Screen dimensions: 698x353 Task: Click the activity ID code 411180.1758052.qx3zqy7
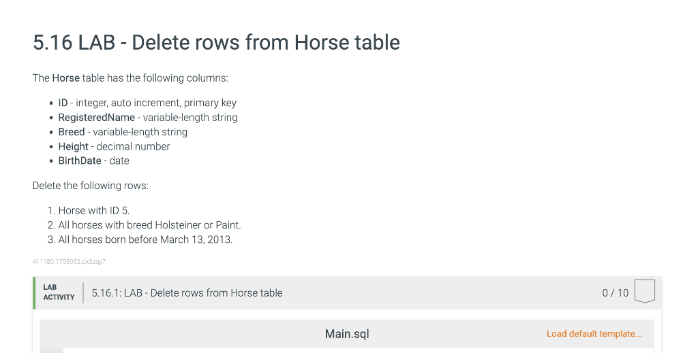69,262
